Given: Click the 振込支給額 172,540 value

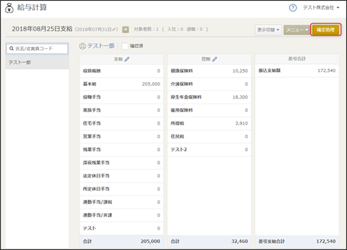Looking at the screenshot, I should pyautogui.click(x=326, y=71).
